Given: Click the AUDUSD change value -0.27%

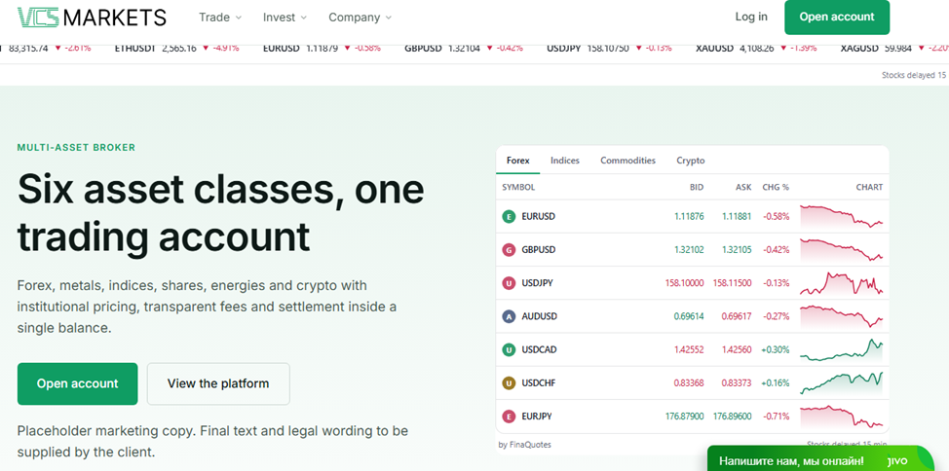Looking at the screenshot, I should (x=776, y=316).
